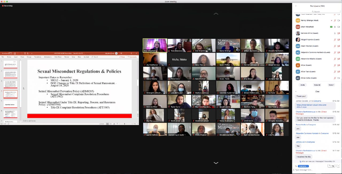Adjust the PowerPoint zoom slider
The image size is (342, 174).
tap(125, 124)
